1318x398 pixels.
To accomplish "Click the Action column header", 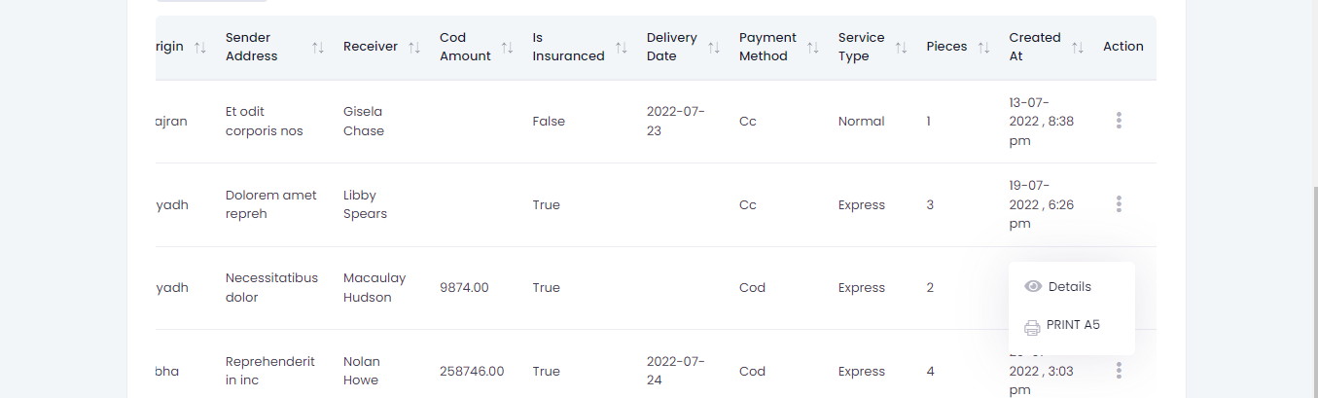I will pos(1122,47).
